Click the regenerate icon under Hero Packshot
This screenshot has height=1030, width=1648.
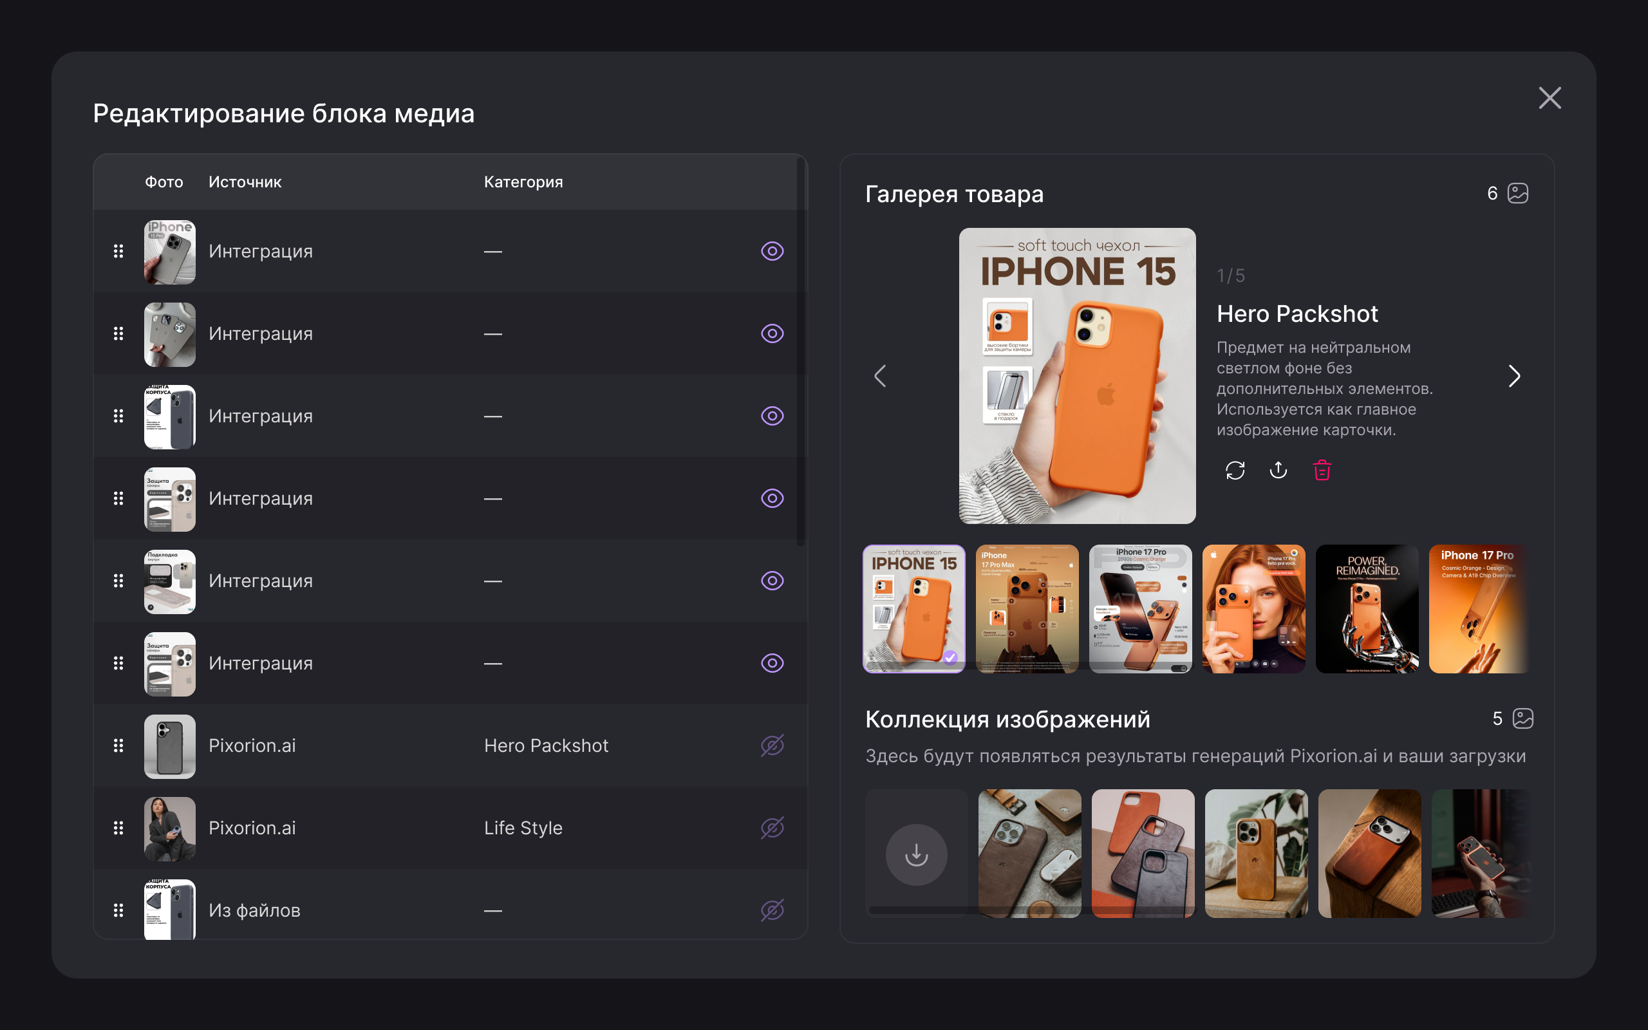point(1235,470)
